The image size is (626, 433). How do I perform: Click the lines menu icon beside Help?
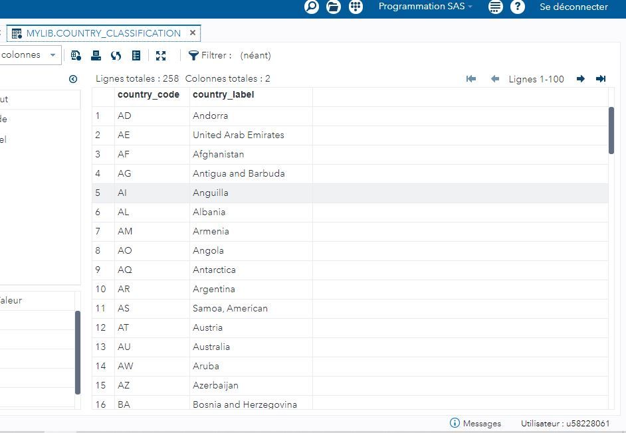pos(494,7)
